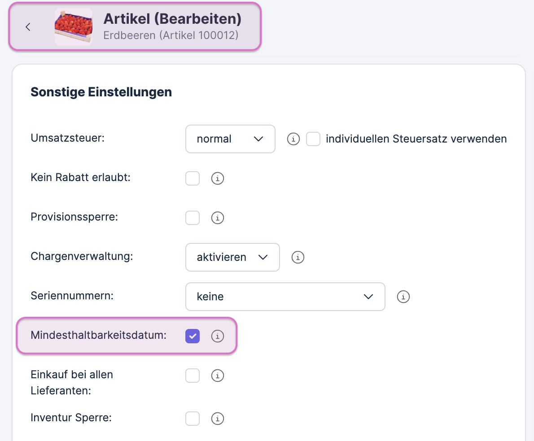Enable individuellen Steuersatz verwenden checkbox
Screen dimensions: 534x441
click(x=313, y=139)
